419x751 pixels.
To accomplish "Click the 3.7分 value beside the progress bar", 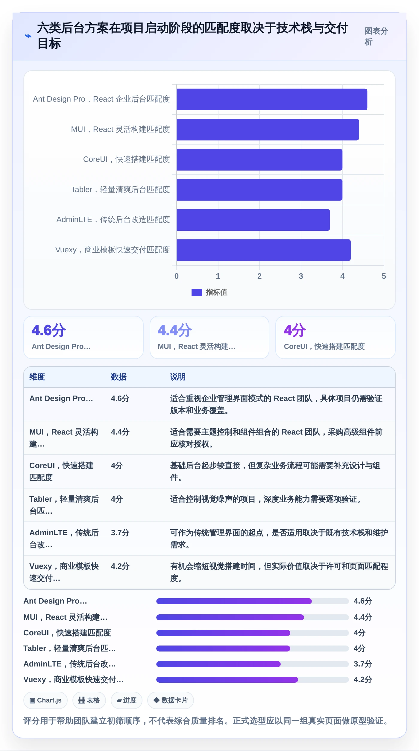I will [363, 664].
